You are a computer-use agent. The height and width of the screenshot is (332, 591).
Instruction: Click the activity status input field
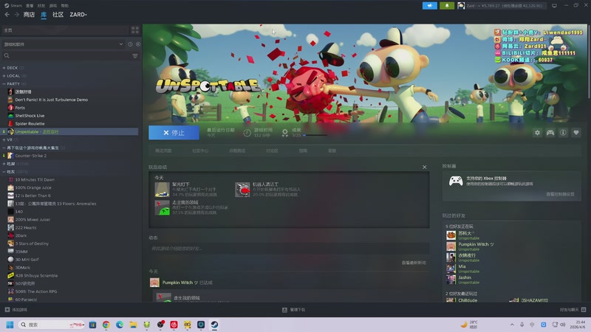[x=289, y=248]
